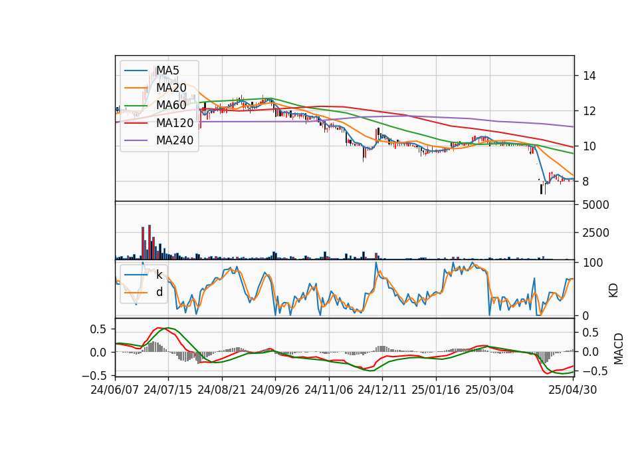
Task: Click the price axis value 8
Action: click(x=586, y=182)
